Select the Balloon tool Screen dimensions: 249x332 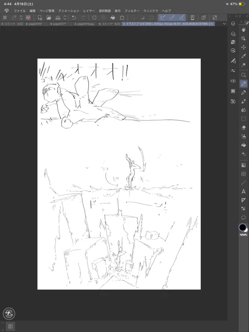click(x=244, y=217)
